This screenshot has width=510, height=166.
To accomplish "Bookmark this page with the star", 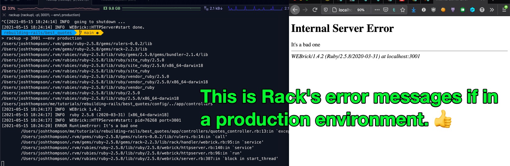I will point(403,10).
